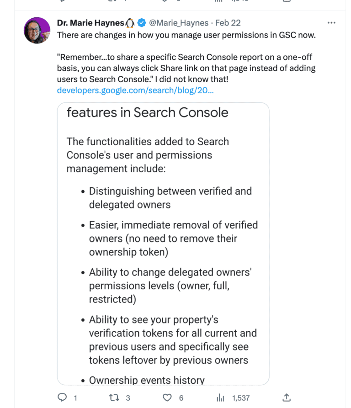Toggle retweet with the arrows icon

click(x=114, y=397)
